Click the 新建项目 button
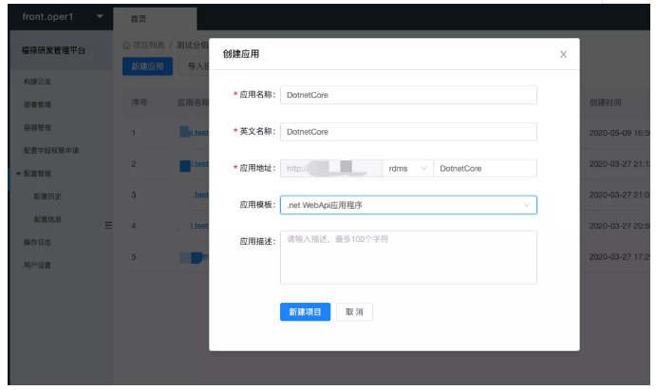 (305, 312)
